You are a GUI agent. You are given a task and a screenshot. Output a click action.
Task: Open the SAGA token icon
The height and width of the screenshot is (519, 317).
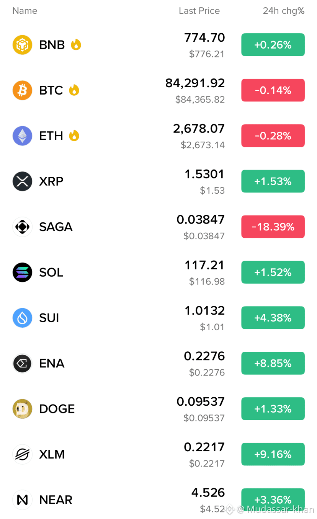[x=22, y=227]
